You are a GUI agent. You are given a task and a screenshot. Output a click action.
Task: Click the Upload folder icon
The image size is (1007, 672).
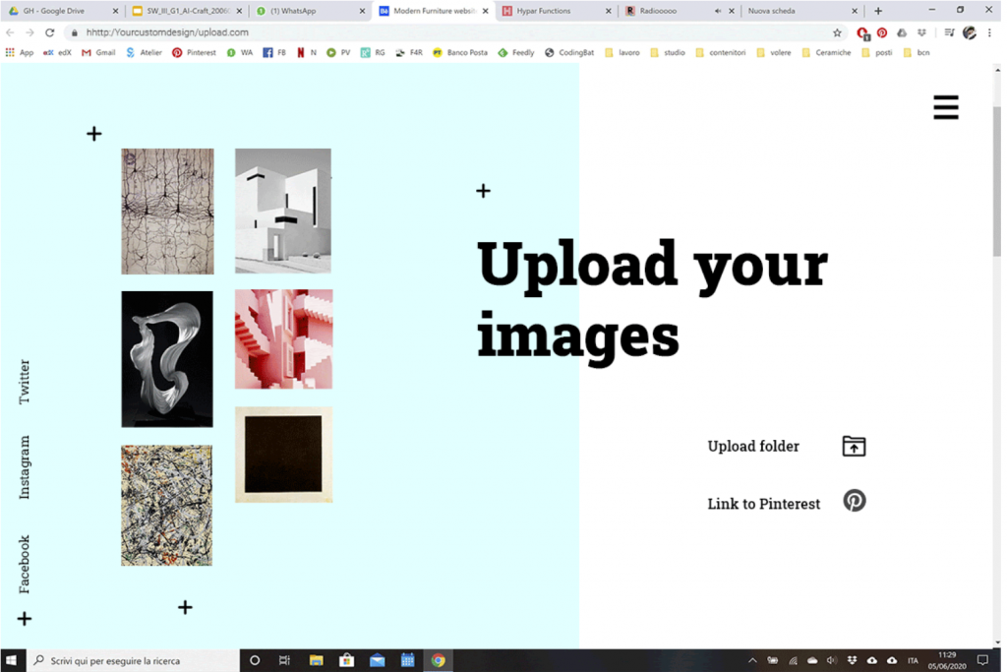pos(854,446)
